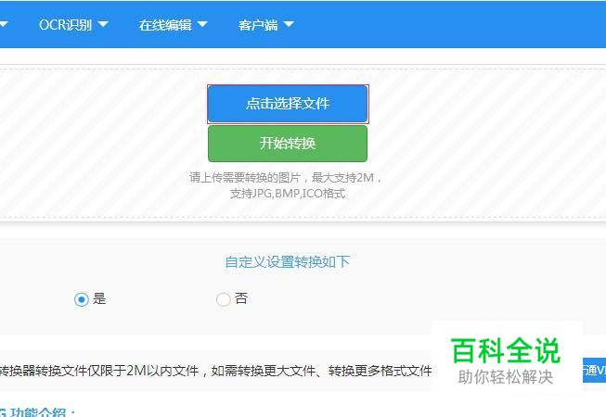The width and height of the screenshot is (606, 417).
Task: Open the 在线编辑 menu
Action: coord(165,25)
